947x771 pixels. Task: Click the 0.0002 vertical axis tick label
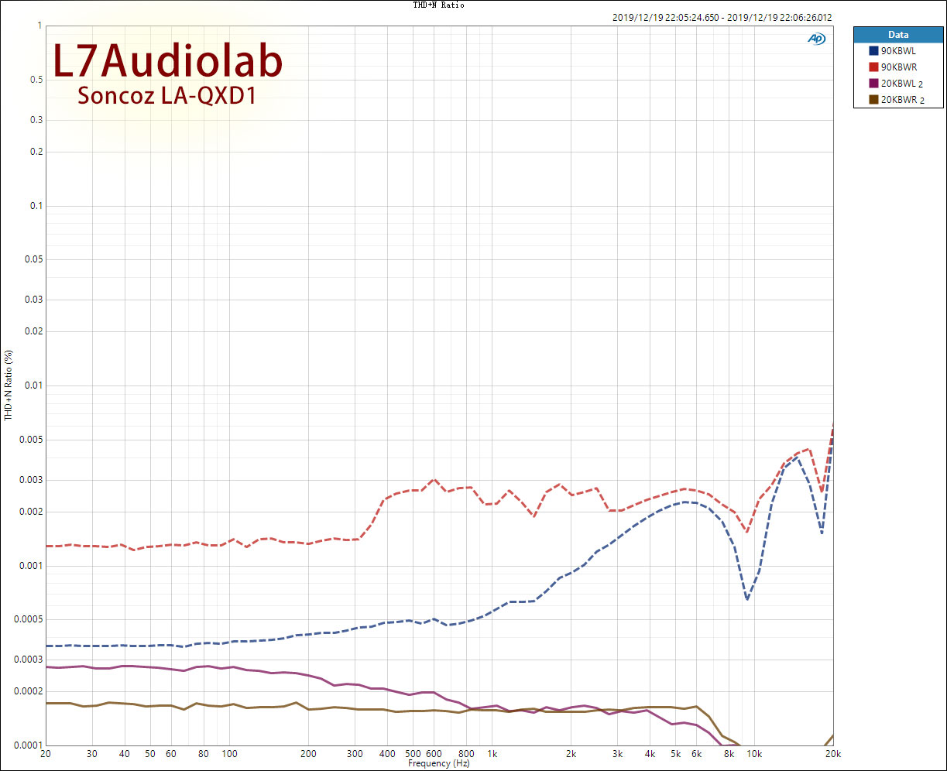[29, 691]
